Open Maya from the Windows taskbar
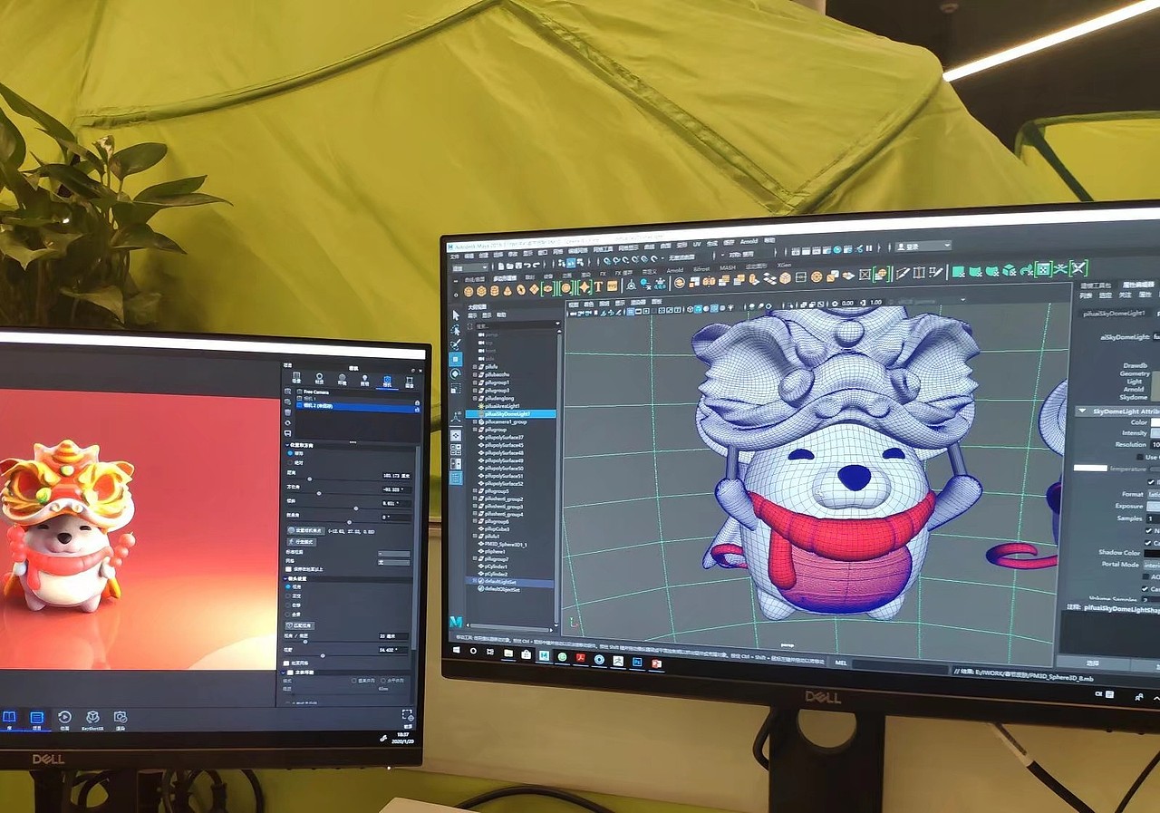1160x813 pixels. (544, 656)
